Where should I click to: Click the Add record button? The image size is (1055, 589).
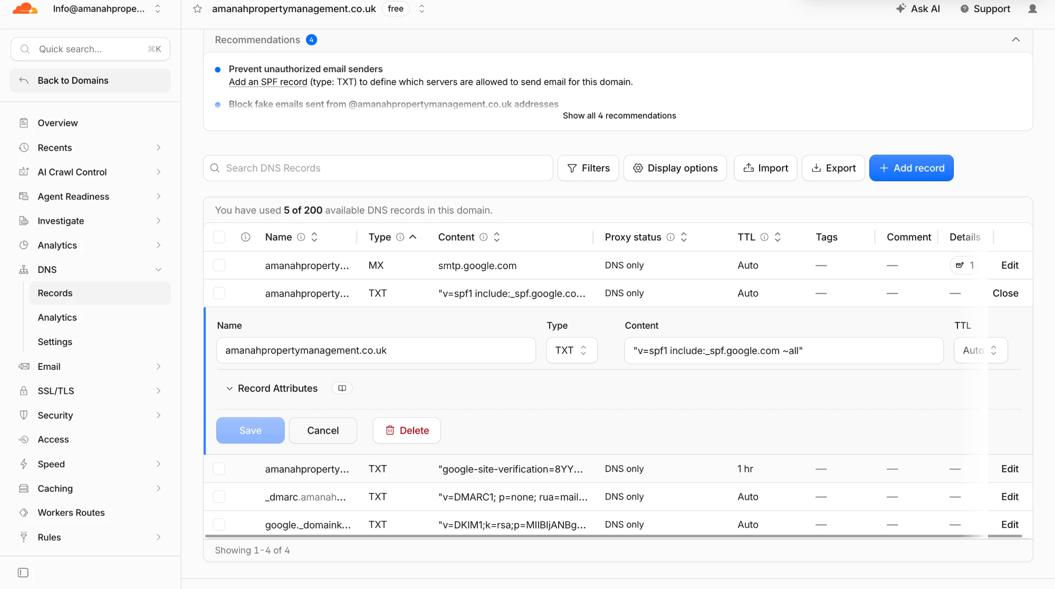911,168
